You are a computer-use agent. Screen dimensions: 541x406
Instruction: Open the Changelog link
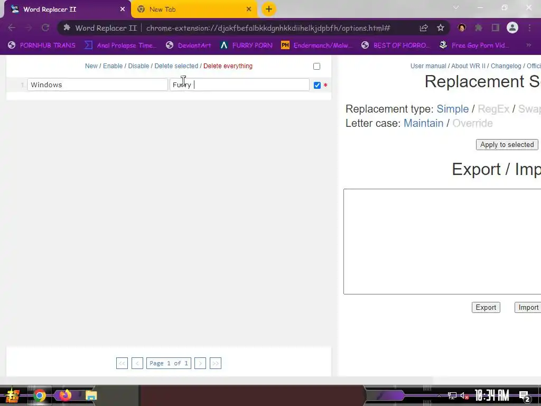pos(506,66)
